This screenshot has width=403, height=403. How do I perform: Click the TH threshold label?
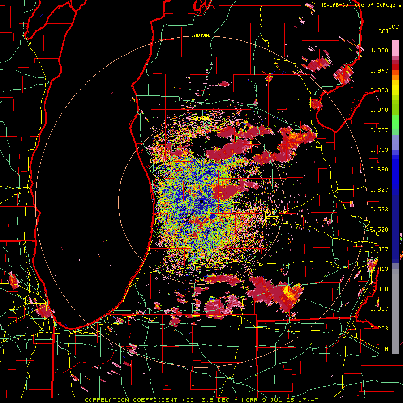(385, 349)
